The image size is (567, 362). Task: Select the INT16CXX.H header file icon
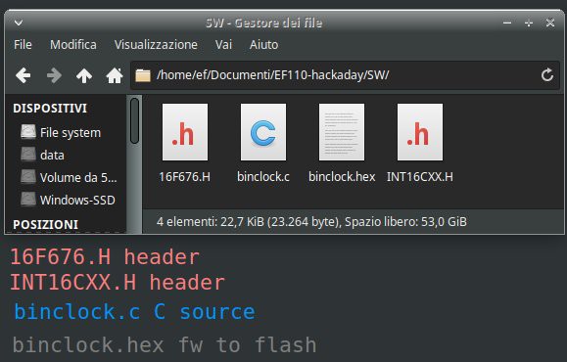(420, 132)
